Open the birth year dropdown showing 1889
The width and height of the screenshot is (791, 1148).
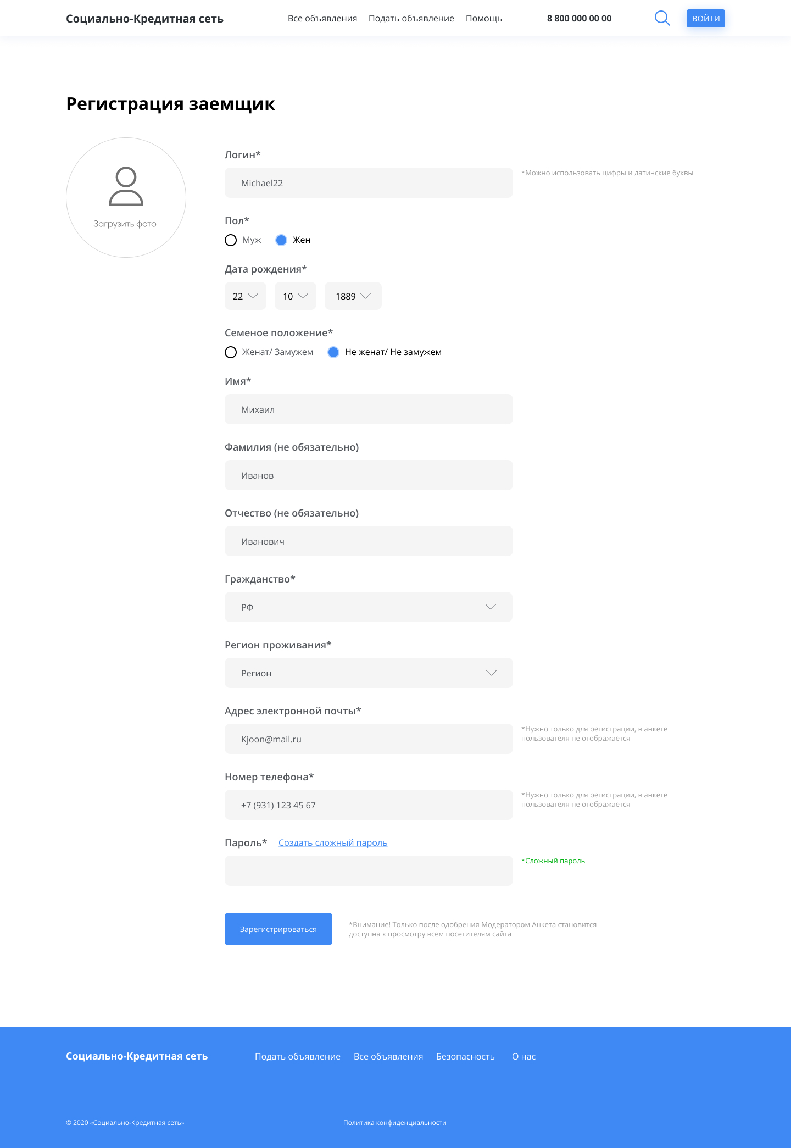[353, 296]
